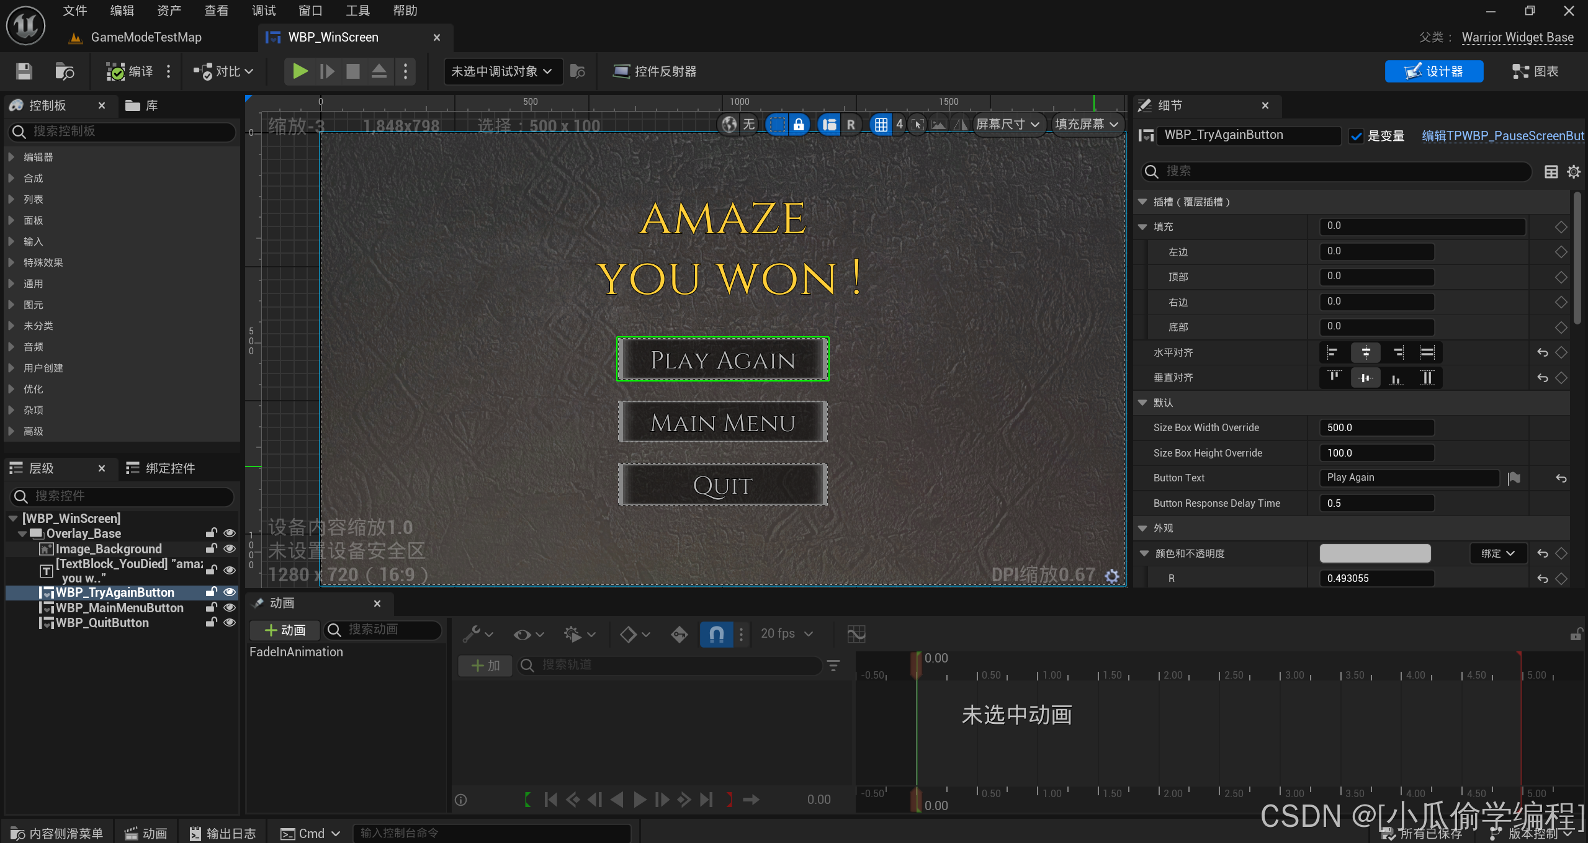Viewport: 1588px width, 843px height.
Task: Click the Edit TPWBP_PauseScreenButton link
Action: tap(1502, 136)
